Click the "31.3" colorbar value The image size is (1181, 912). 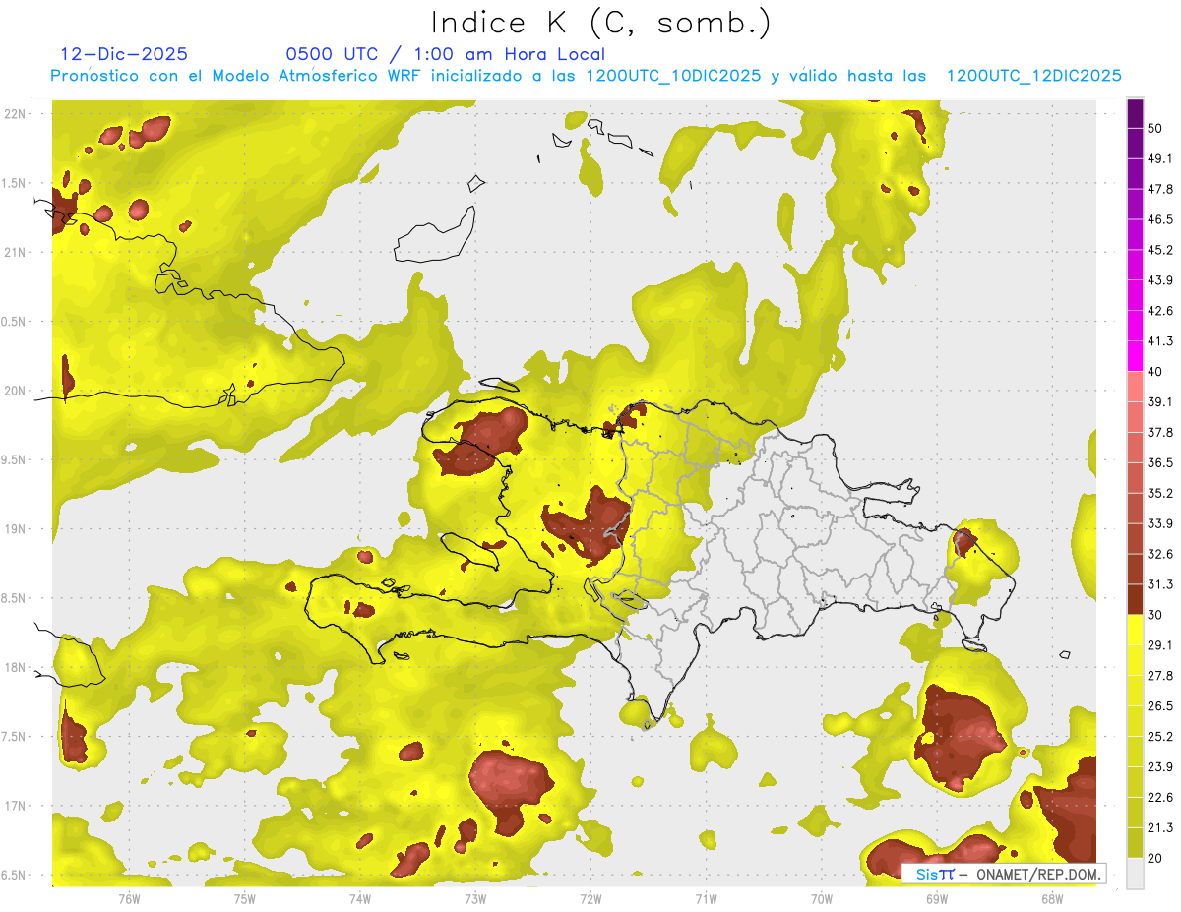(x=1160, y=584)
